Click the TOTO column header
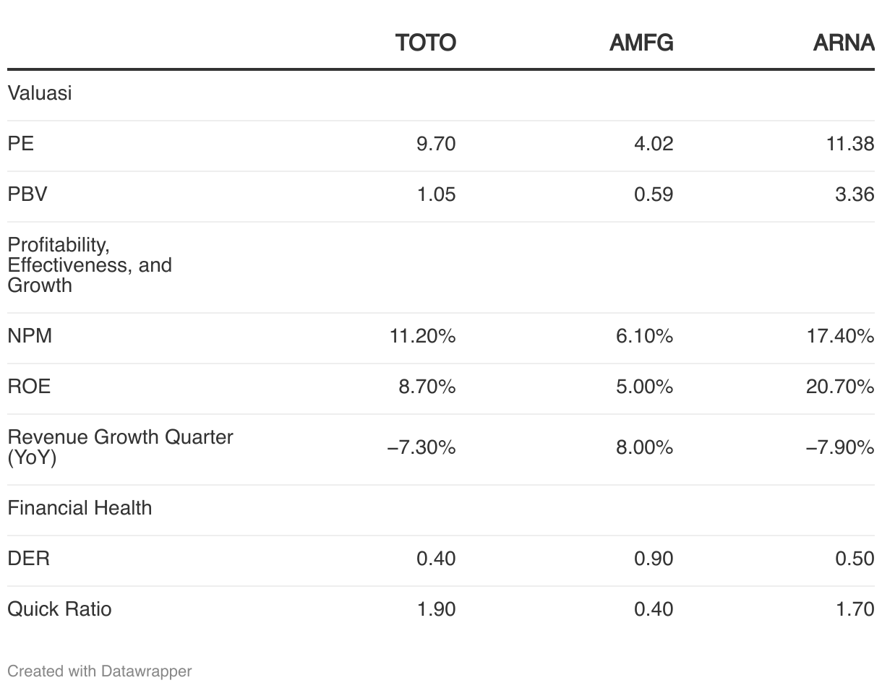This screenshot has width=882, height=688. (425, 43)
